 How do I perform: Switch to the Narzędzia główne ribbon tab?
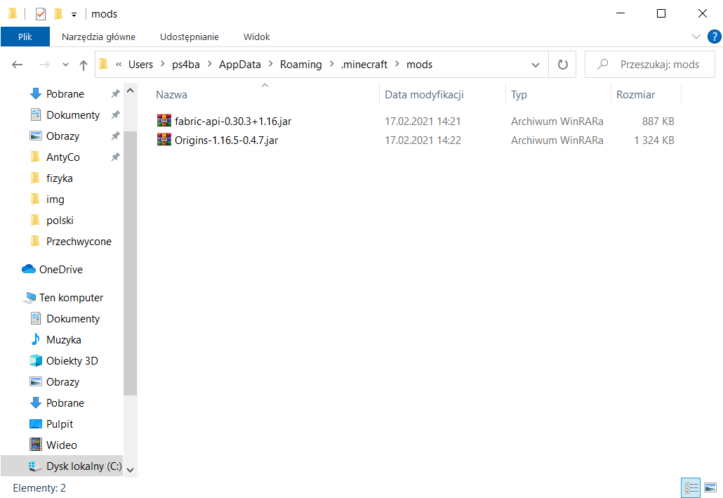(98, 37)
